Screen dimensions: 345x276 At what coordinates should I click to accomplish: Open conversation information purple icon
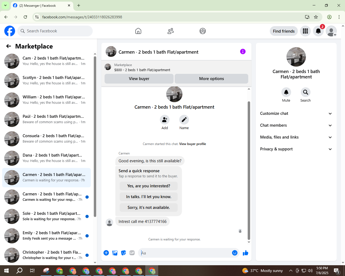(243, 51)
